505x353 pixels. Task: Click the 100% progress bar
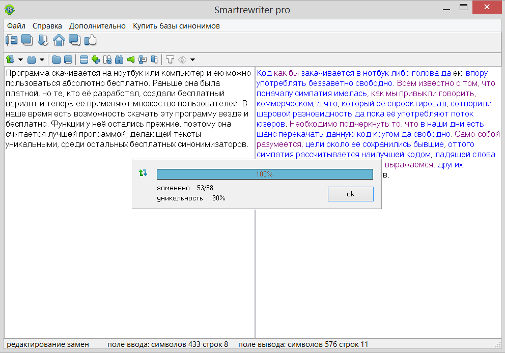point(265,174)
